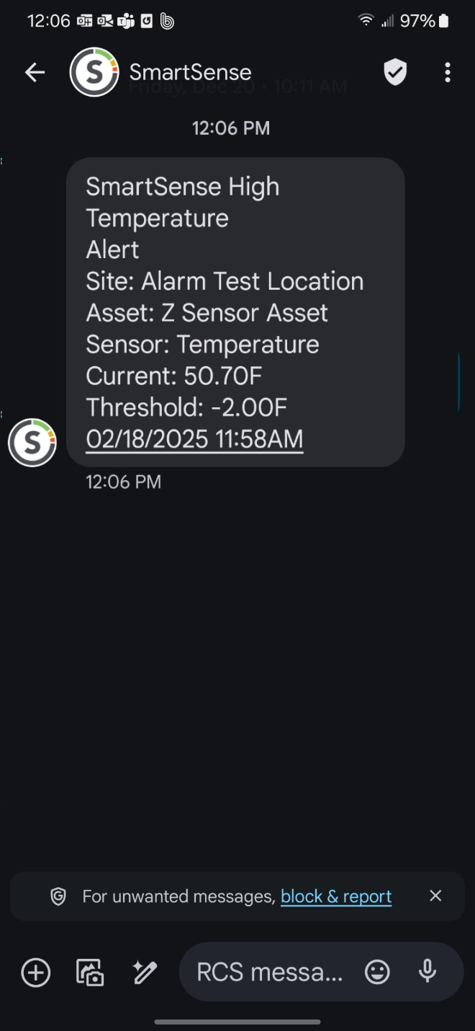Tap the bottom navigation gesture handle
The image size is (475, 1031).
click(237, 1022)
